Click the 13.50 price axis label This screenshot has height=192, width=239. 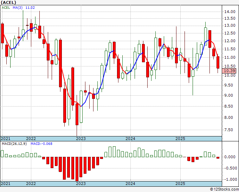pyautogui.click(x=230, y=18)
